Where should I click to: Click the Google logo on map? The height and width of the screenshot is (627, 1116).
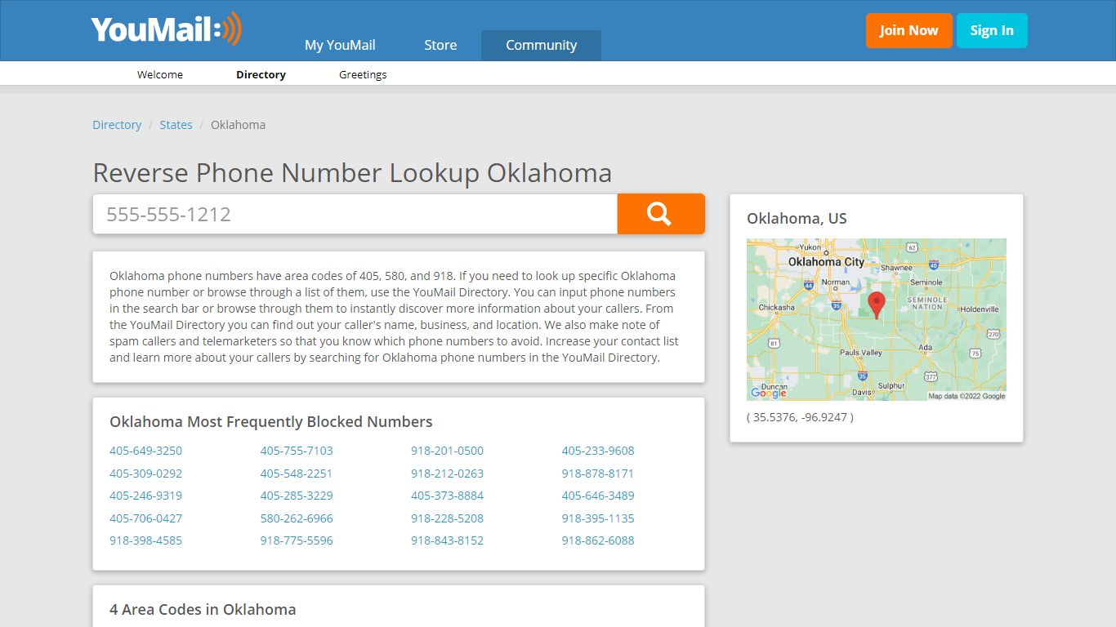769,393
